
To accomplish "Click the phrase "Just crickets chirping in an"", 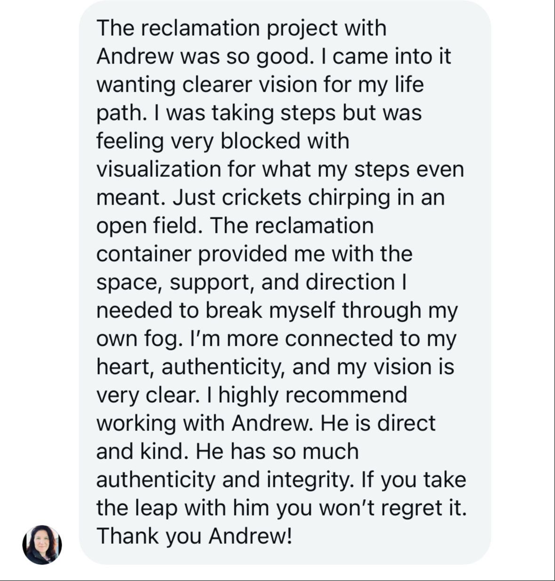I will point(309,198).
